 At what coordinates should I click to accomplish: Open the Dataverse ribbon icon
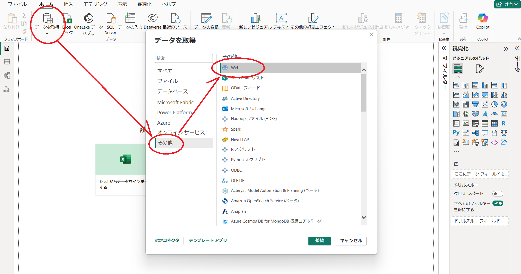pyautogui.click(x=152, y=18)
